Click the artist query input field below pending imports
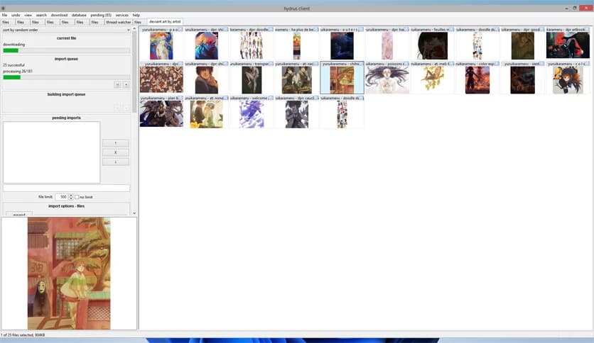Image resolution: width=594 pixels, height=343 pixels. click(x=66, y=188)
